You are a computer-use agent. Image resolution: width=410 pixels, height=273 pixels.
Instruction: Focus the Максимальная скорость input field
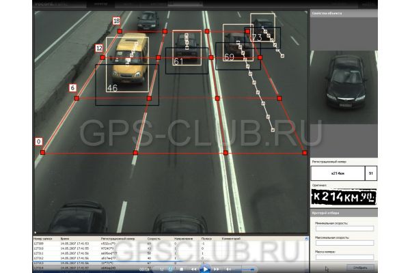344,243
